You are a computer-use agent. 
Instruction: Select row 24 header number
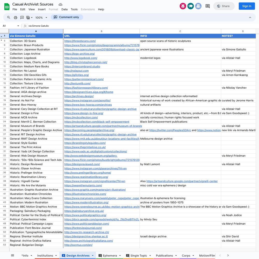tap(4, 122)
